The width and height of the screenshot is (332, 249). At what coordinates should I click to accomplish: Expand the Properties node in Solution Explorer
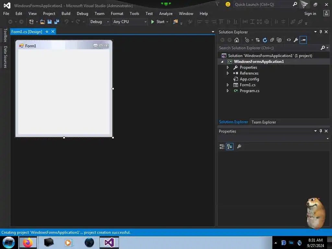228,67
